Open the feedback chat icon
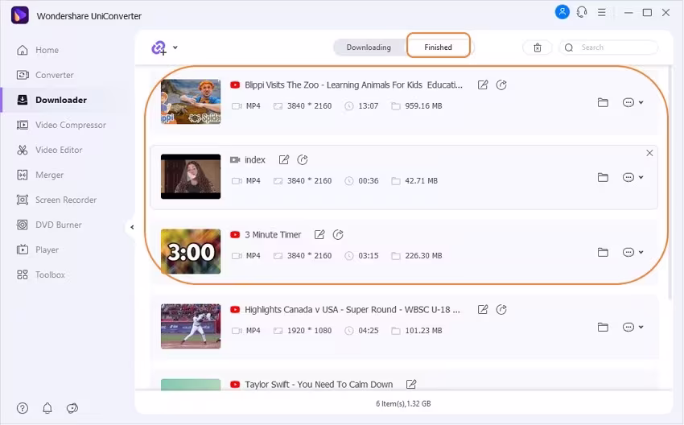Screen dimensions: 684x425 [x=72, y=408]
